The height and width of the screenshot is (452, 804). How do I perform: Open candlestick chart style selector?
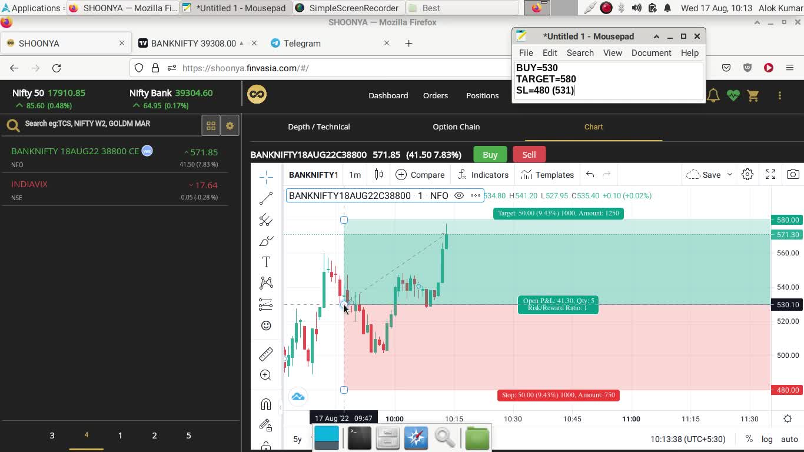pyautogui.click(x=378, y=175)
